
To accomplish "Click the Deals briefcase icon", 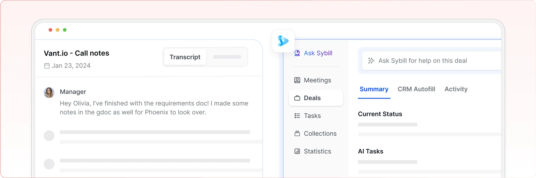I will 297,98.
